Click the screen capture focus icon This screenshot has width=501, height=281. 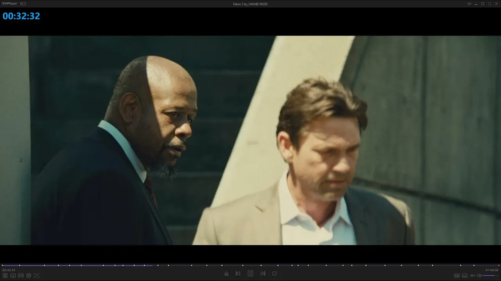(36, 276)
